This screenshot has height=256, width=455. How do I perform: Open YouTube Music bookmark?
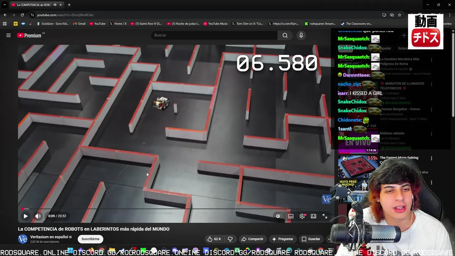[x=215, y=23]
